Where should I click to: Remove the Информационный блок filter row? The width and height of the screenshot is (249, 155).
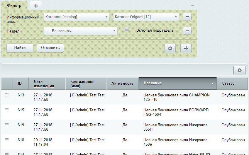(x=187, y=17)
